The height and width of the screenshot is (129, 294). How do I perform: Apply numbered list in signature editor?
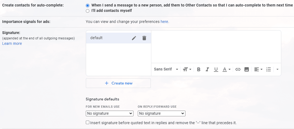[x=269, y=69]
